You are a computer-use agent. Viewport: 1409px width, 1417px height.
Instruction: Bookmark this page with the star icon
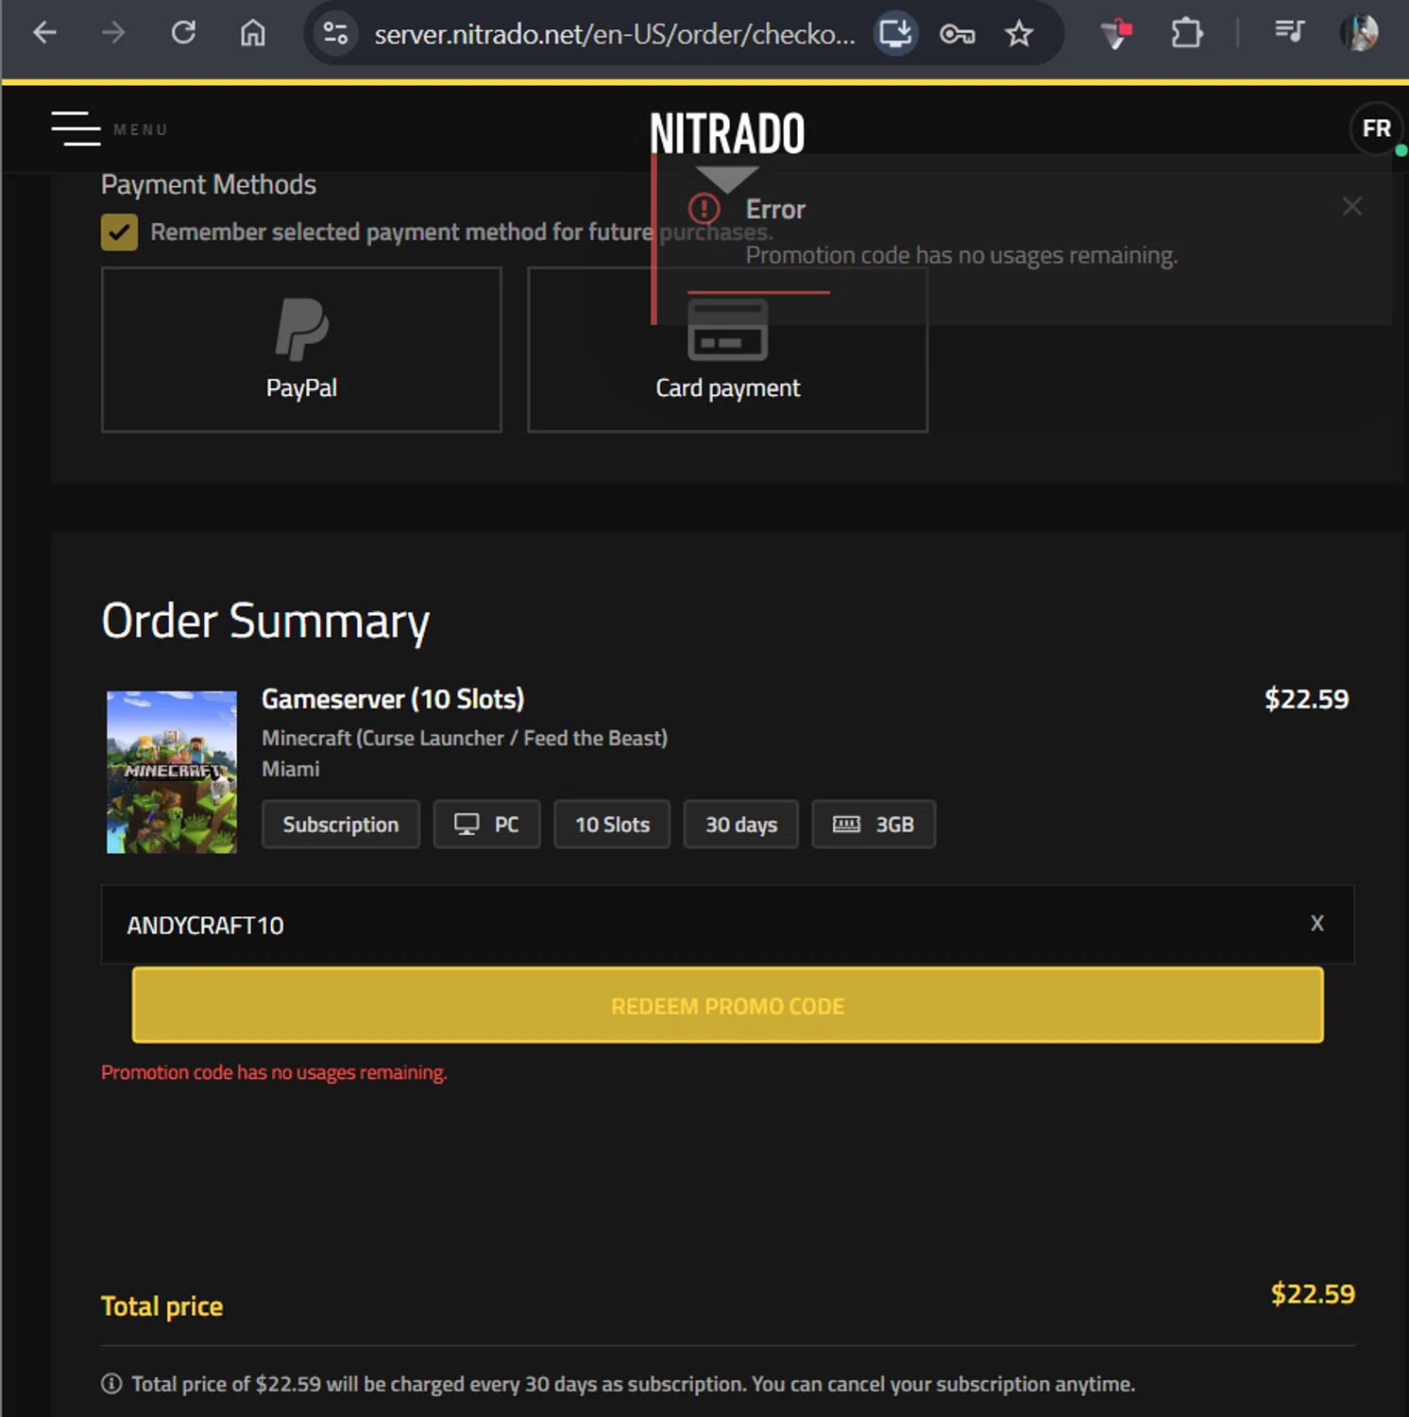(x=1019, y=35)
